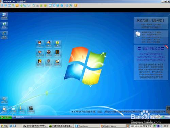Switch to the Radmin Viewer taskbar button
Viewport: 170px width, 128px height.
(x=113, y=126)
